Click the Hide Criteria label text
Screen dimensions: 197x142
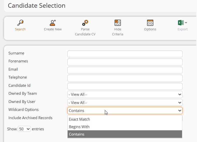[118, 32]
